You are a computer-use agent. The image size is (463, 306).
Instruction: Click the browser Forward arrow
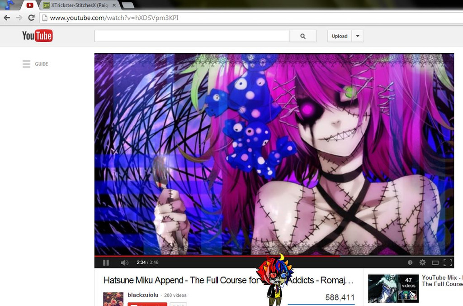[x=19, y=18]
